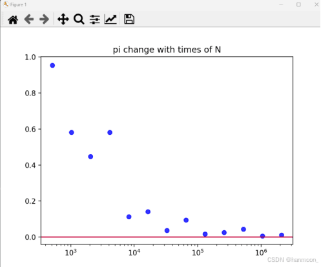Toggle the Zoom to rectangle tool
321x267 pixels.
click(x=79, y=19)
